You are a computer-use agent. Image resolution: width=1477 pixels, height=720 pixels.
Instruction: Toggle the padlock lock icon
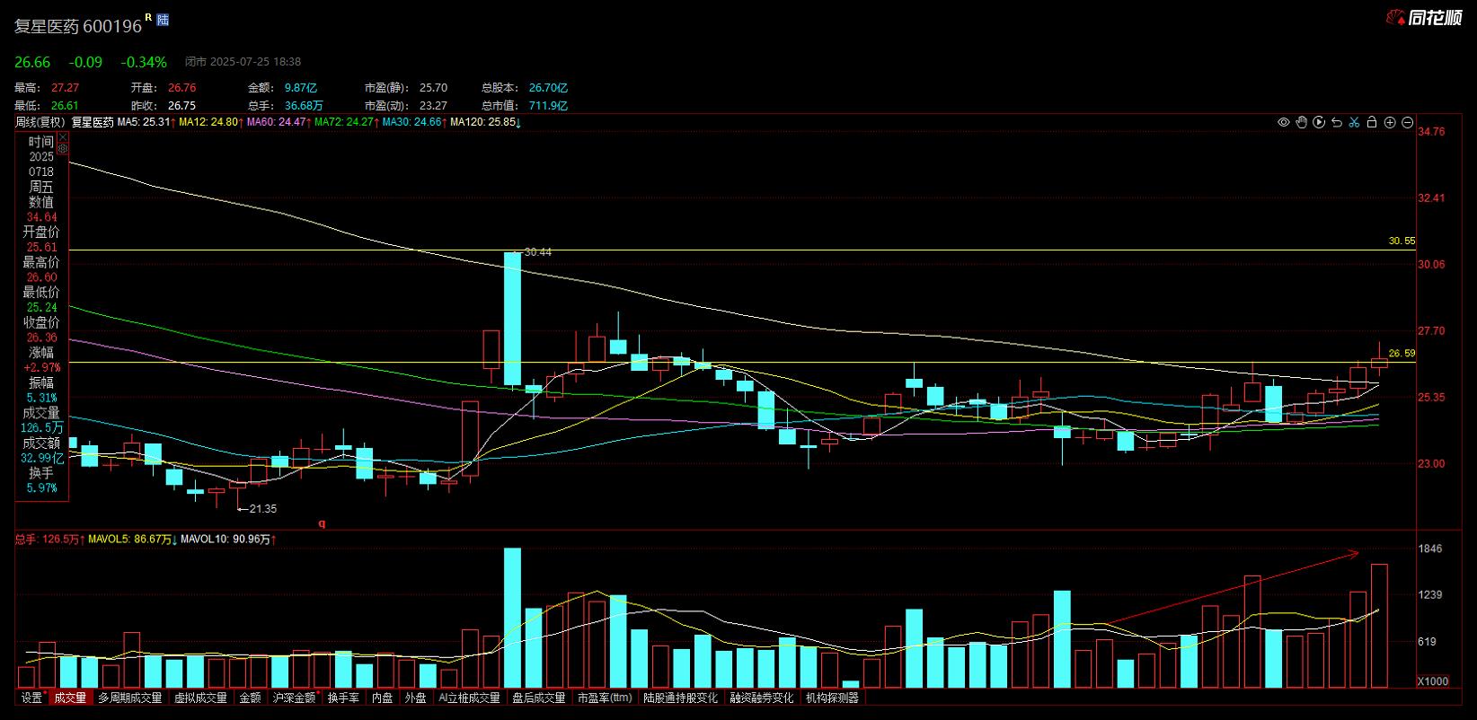pos(1372,122)
